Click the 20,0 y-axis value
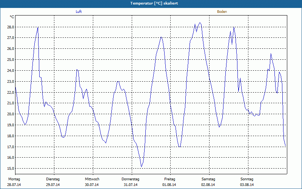 (11, 114)
